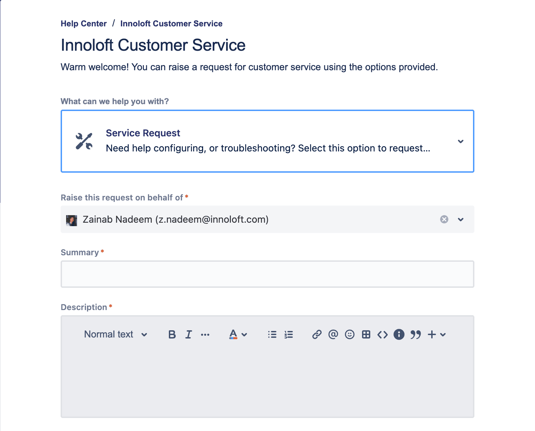Go to Help Center breadcrumb link
Screen dimensions: 535x431
pos(84,24)
